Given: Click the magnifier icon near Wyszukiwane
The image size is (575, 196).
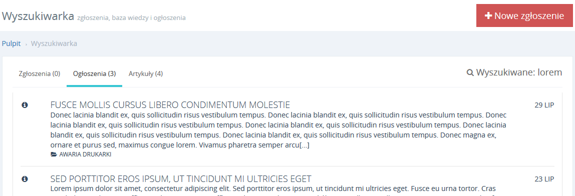Looking at the screenshot, I should coord(470,72).
